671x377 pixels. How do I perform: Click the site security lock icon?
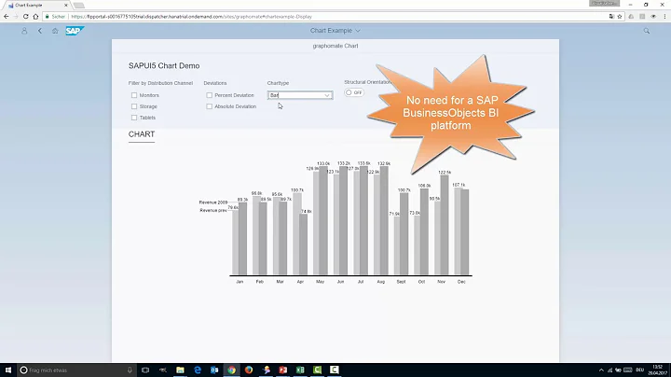(x=48, y=17)
